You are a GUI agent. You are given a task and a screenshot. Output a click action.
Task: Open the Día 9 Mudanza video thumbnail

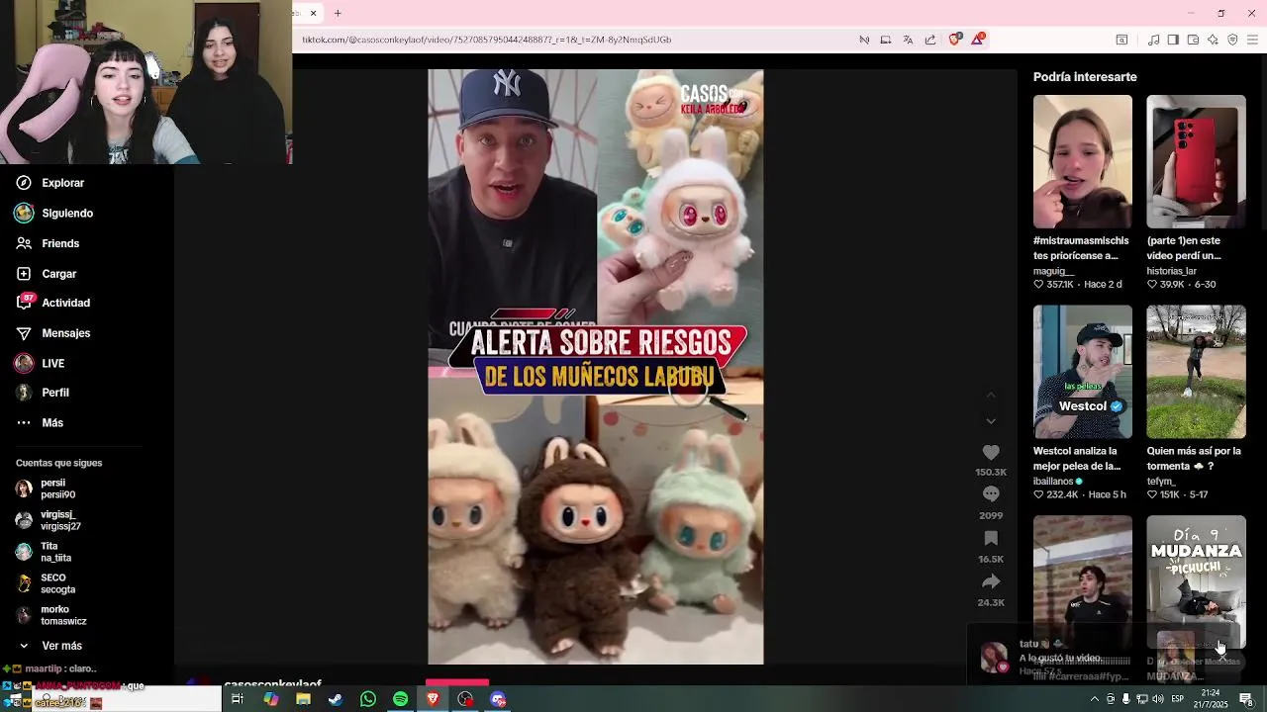(1196, 581)
